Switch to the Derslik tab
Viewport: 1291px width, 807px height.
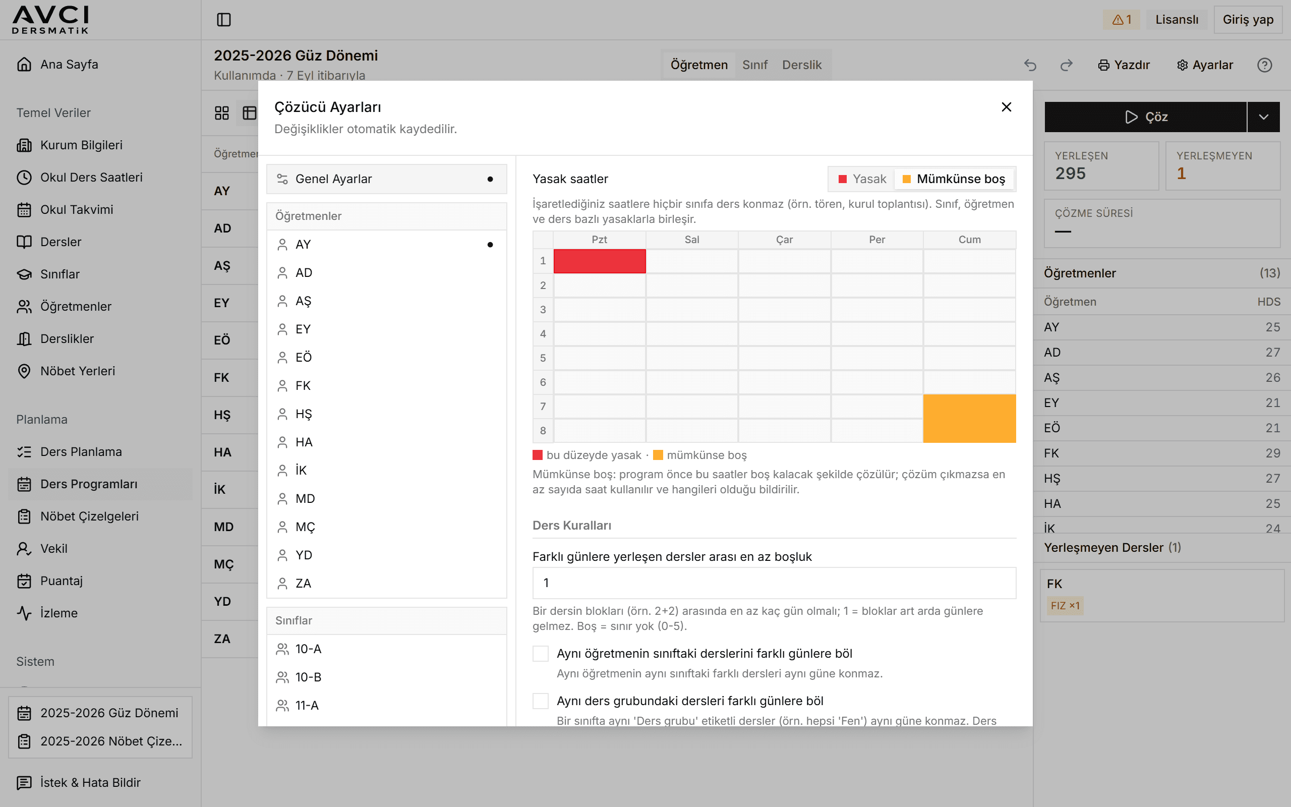click(802, 65)
